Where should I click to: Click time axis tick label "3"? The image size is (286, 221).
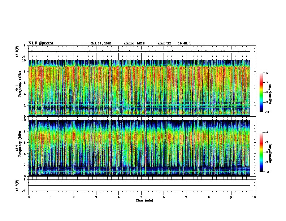[x=96, y=197]
